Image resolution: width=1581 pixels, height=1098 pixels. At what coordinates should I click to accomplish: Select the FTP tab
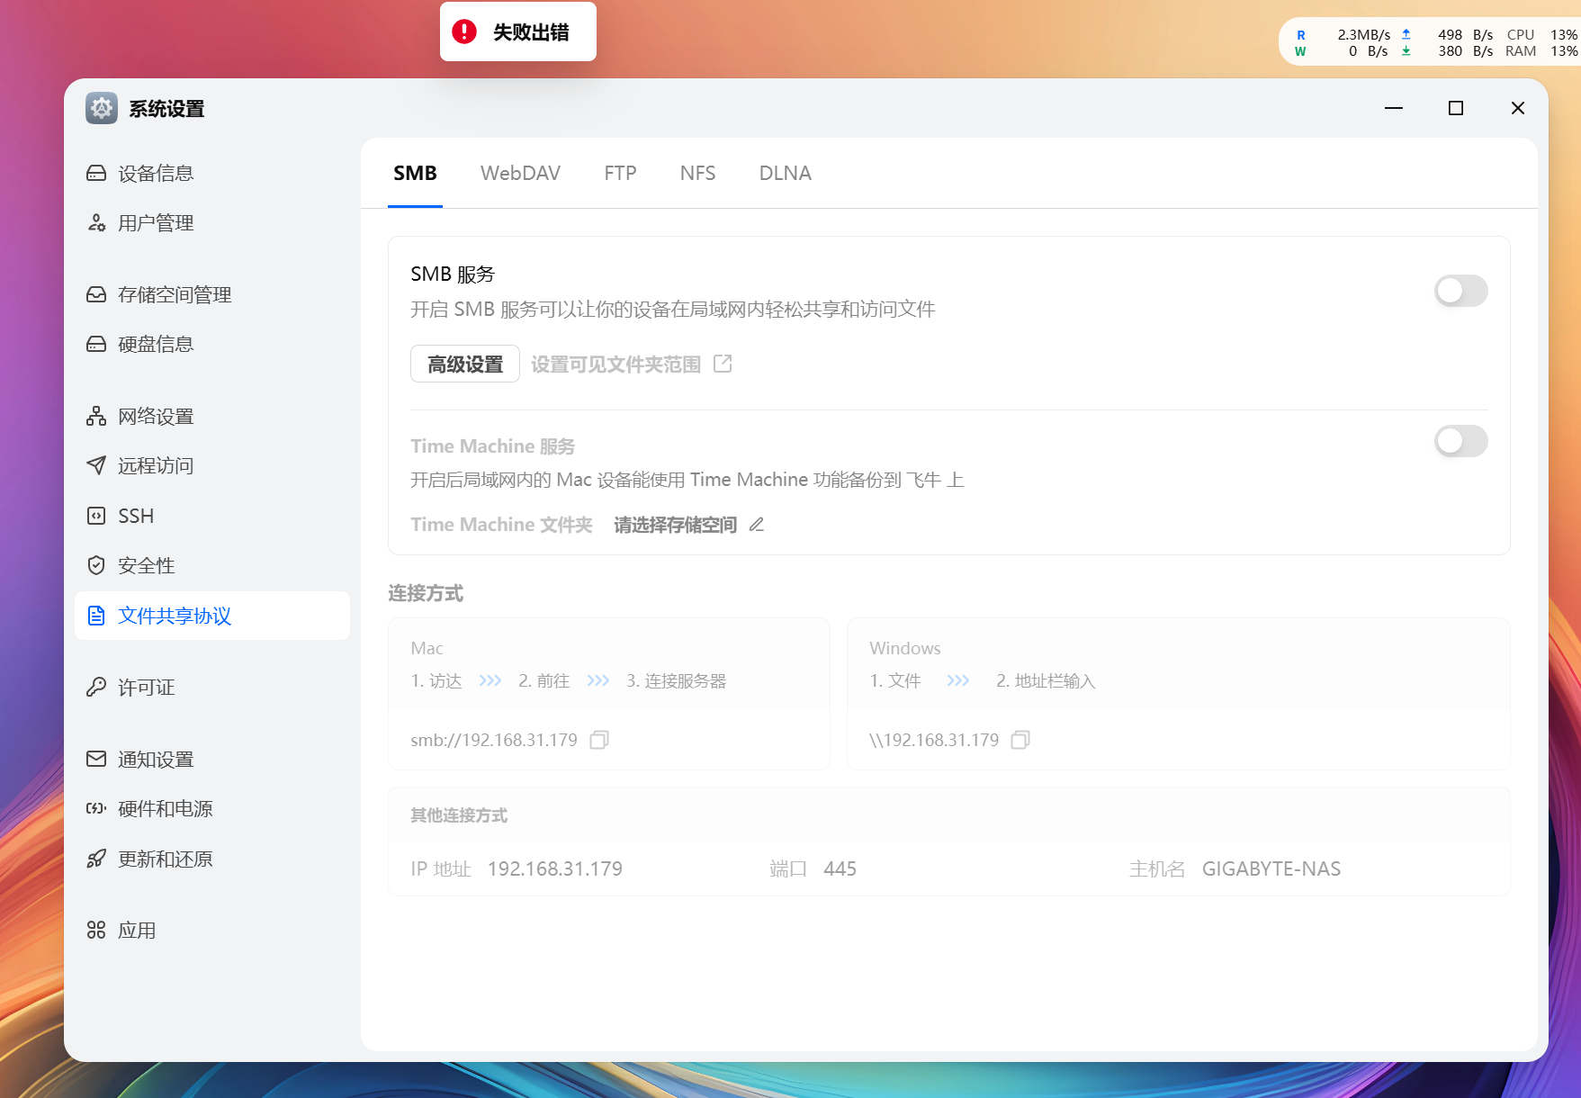tap(620, 173)
